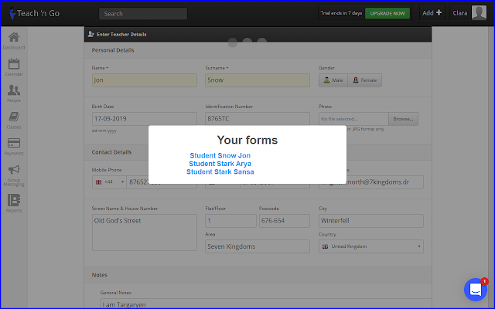
Task: Open the Dashboard sidebar icon
Action: coord(14,40)
